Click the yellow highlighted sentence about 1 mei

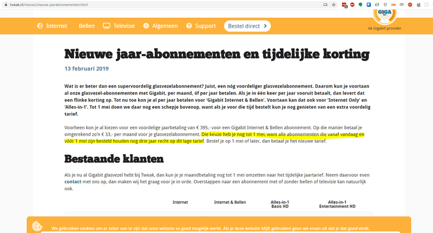pyautogui.click(x=214, y=138)
